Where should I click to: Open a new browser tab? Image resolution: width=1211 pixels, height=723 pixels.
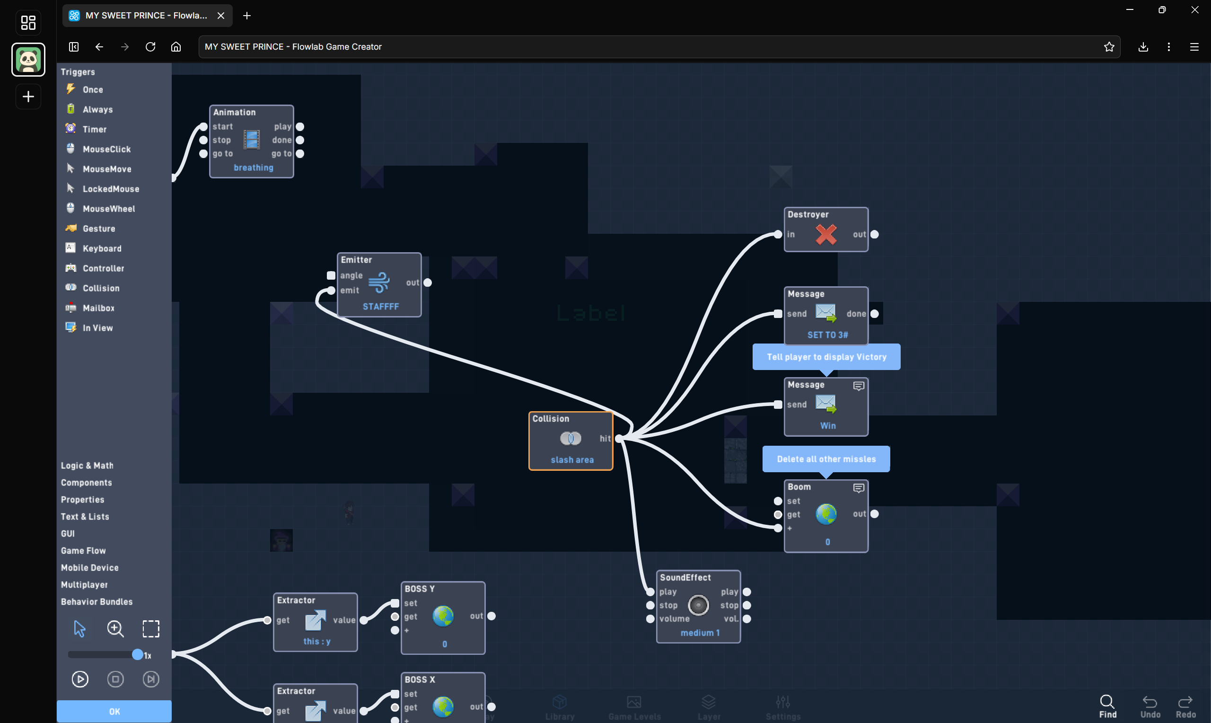[247, 16]
